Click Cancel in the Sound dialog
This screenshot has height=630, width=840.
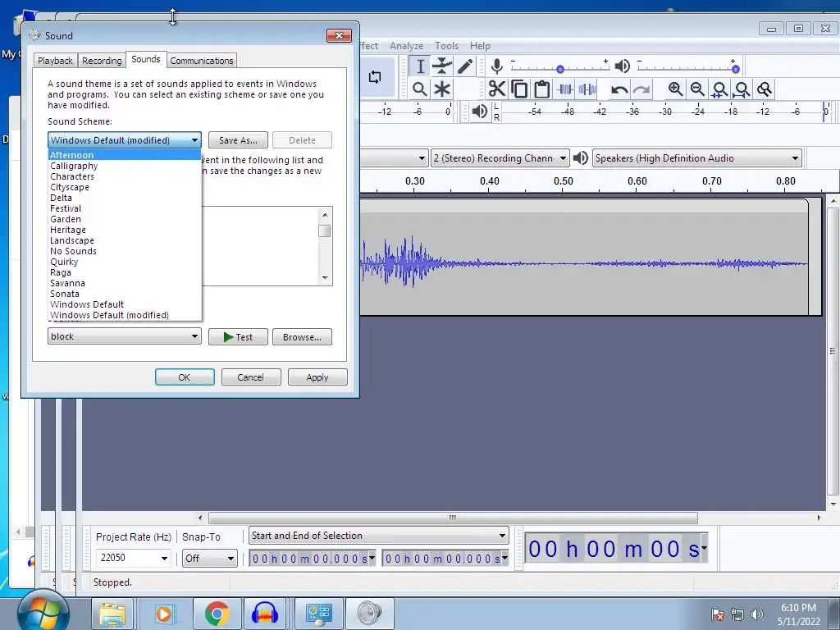point(251,377)
